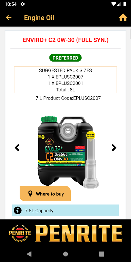Tap the Android back navigation button
This screenshot has width=131, height=262.
(29, 254)
